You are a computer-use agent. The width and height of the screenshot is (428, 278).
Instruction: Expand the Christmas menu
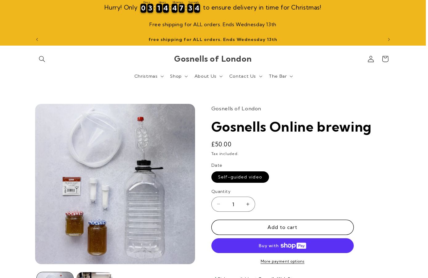coord(149,76)
